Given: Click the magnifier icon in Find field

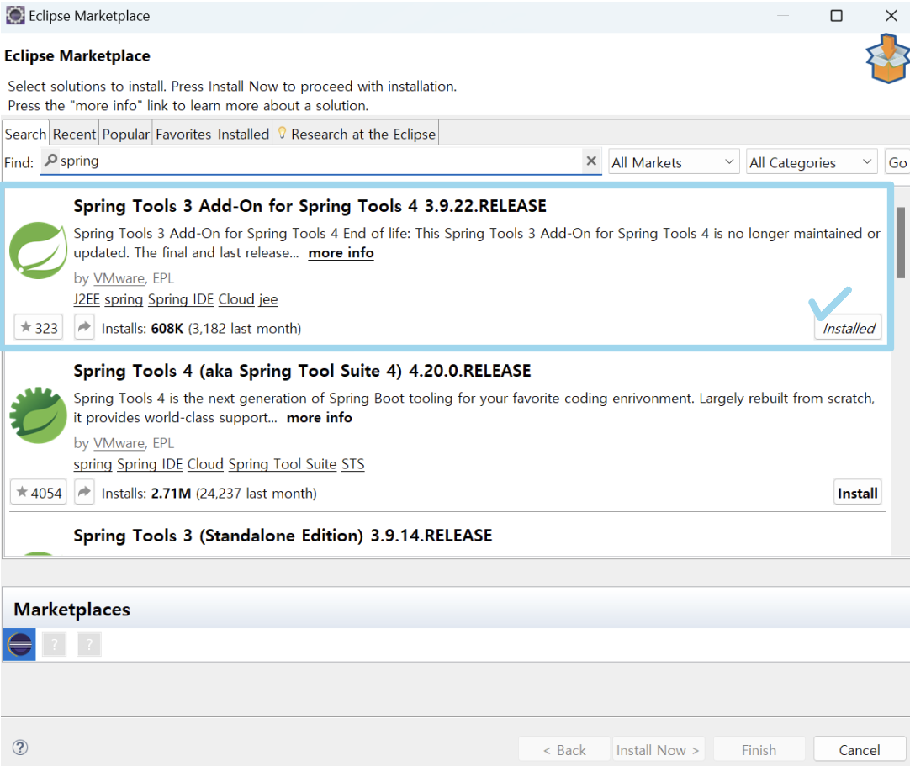Looking at the screenshot, I should (51, 160).
